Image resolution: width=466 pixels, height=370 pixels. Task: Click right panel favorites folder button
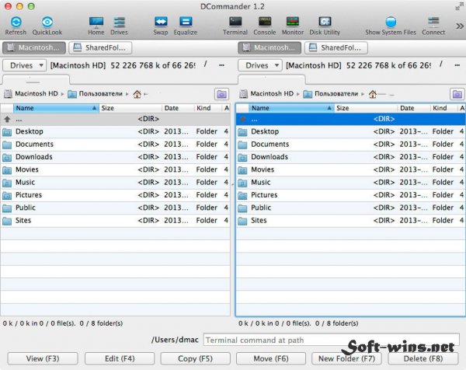click(457, 94)
